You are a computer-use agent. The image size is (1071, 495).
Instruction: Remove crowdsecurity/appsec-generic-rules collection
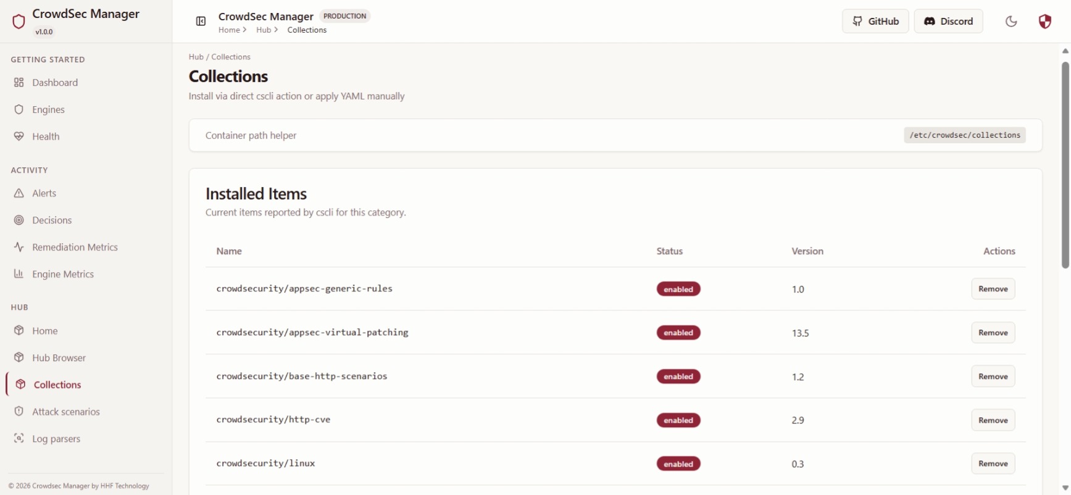(993, 289)
